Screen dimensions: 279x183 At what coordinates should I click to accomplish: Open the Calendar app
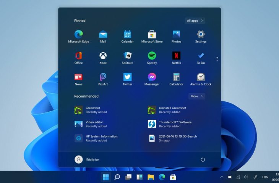(x=127, y=36)
